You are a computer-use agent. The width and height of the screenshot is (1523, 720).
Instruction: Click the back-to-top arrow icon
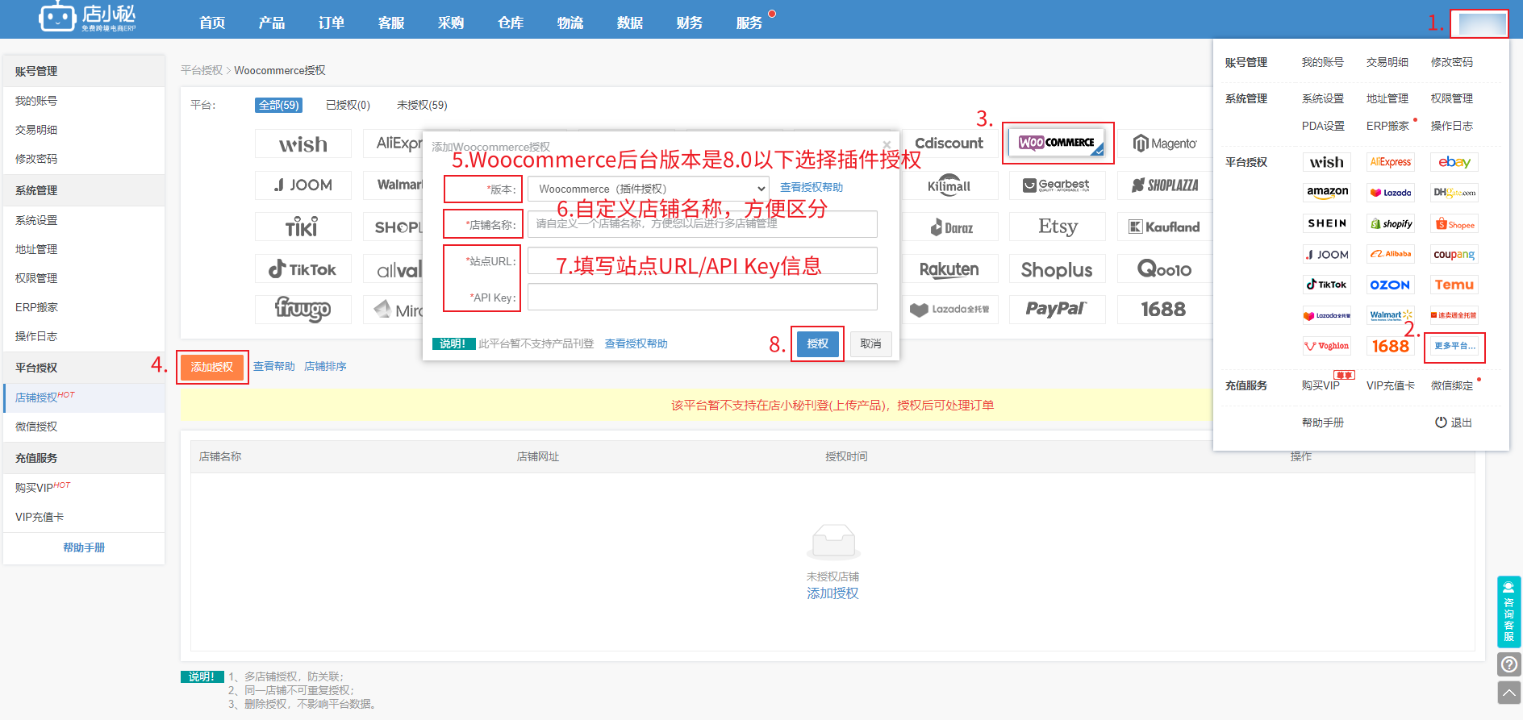(x=1509, y=693)
